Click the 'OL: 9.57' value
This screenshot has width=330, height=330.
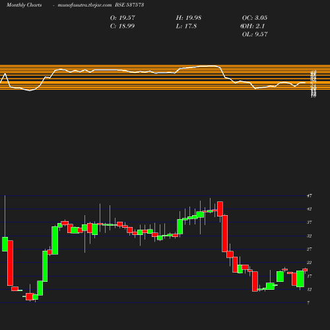(255, 34)
